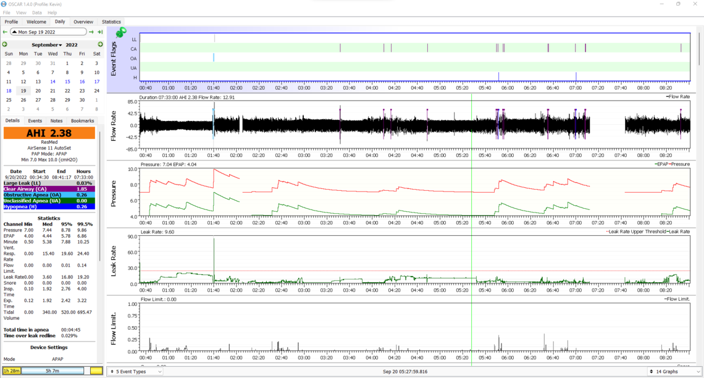Click the graph area vertical scrollbar
Screen dimensions: 704x378
pyautogui.click(x=699, y=49)
